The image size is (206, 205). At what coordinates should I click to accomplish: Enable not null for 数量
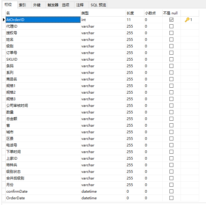[x=171, y=112]
